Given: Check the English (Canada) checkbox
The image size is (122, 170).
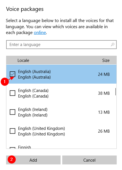Looking at the screenshot, I should click(x=13, y=93).
